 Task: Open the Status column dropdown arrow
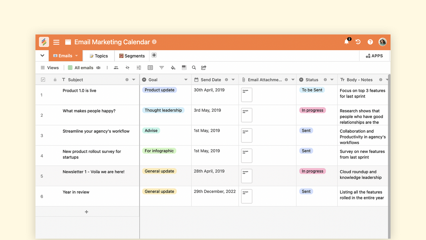[x=332, y=80]
